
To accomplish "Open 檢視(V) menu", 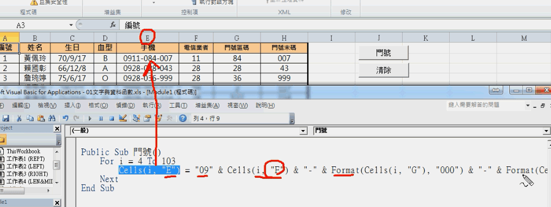I will [47, 106].
